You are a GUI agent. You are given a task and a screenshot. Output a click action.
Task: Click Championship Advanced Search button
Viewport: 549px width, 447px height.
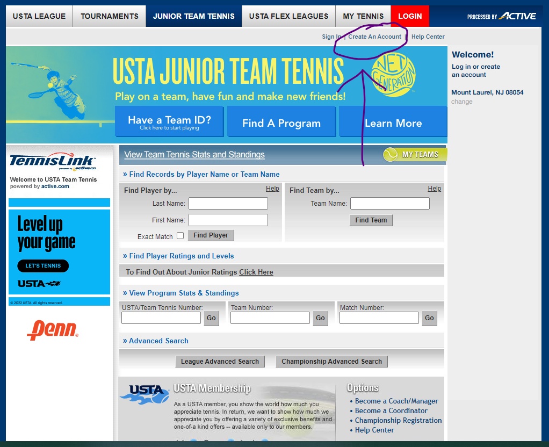(331, 362)
